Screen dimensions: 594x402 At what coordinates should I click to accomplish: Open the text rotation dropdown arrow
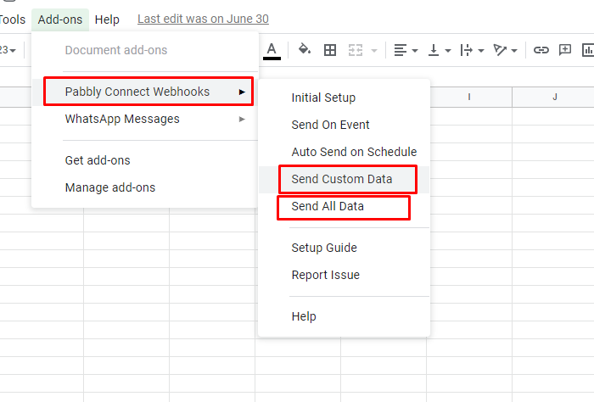[514, 50]
